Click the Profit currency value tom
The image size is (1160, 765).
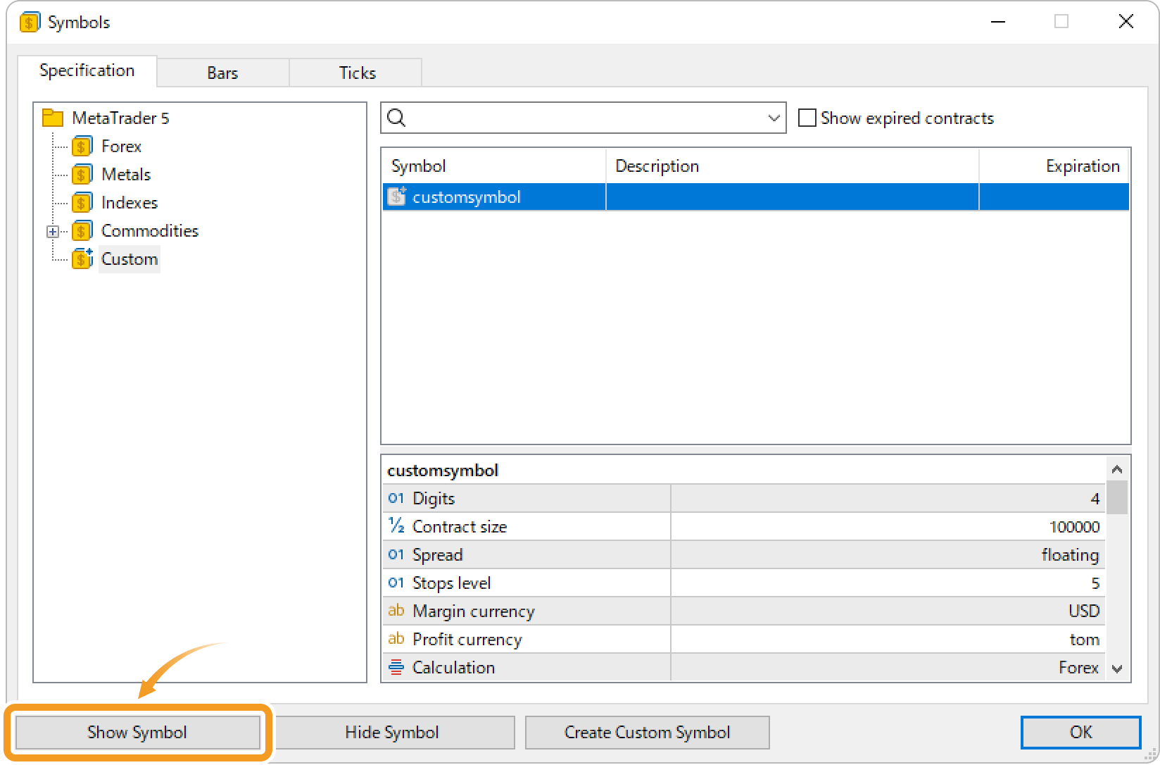[x=1085, y=640]
